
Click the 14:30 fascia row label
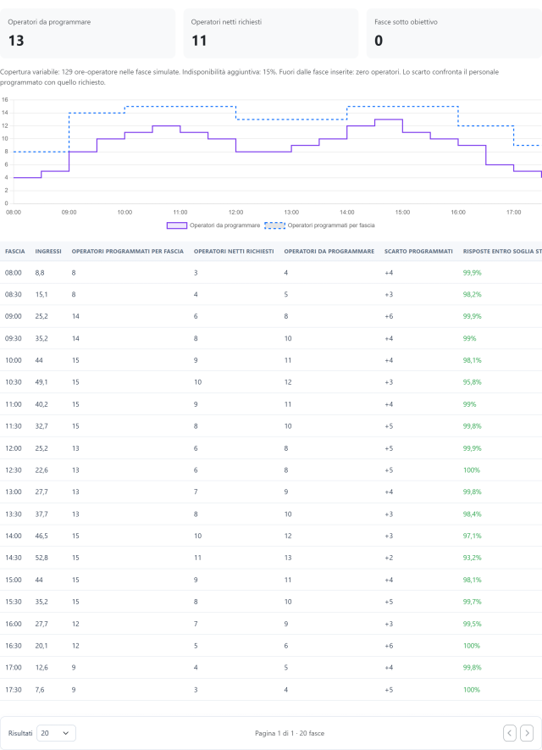coord(14,558)
